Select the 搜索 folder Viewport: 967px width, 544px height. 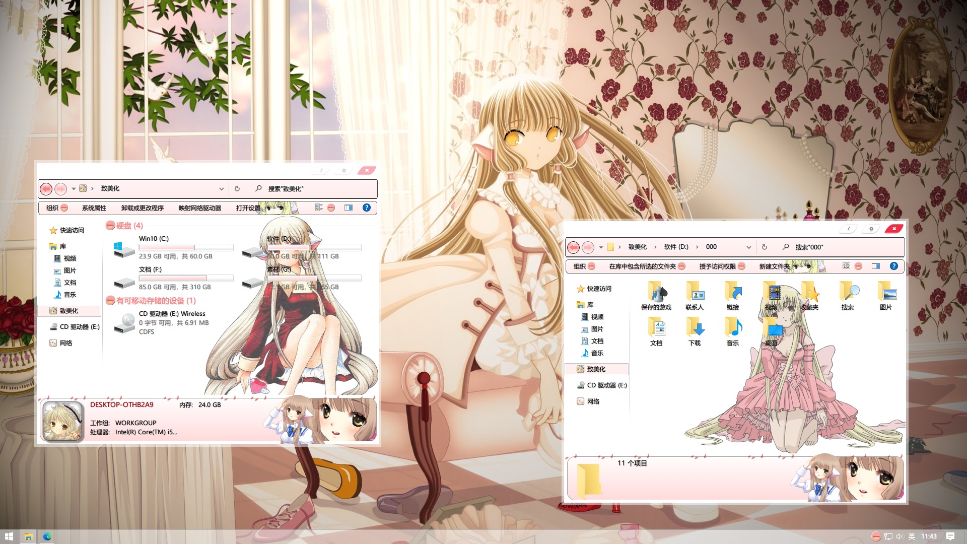click(x=848, y=296)
